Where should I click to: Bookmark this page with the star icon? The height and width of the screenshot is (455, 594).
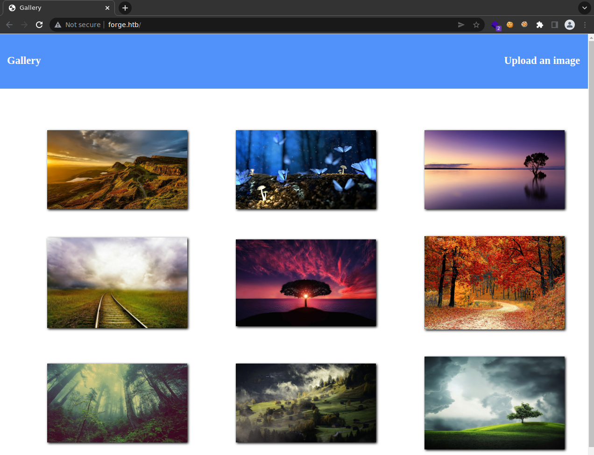(476, 25)
